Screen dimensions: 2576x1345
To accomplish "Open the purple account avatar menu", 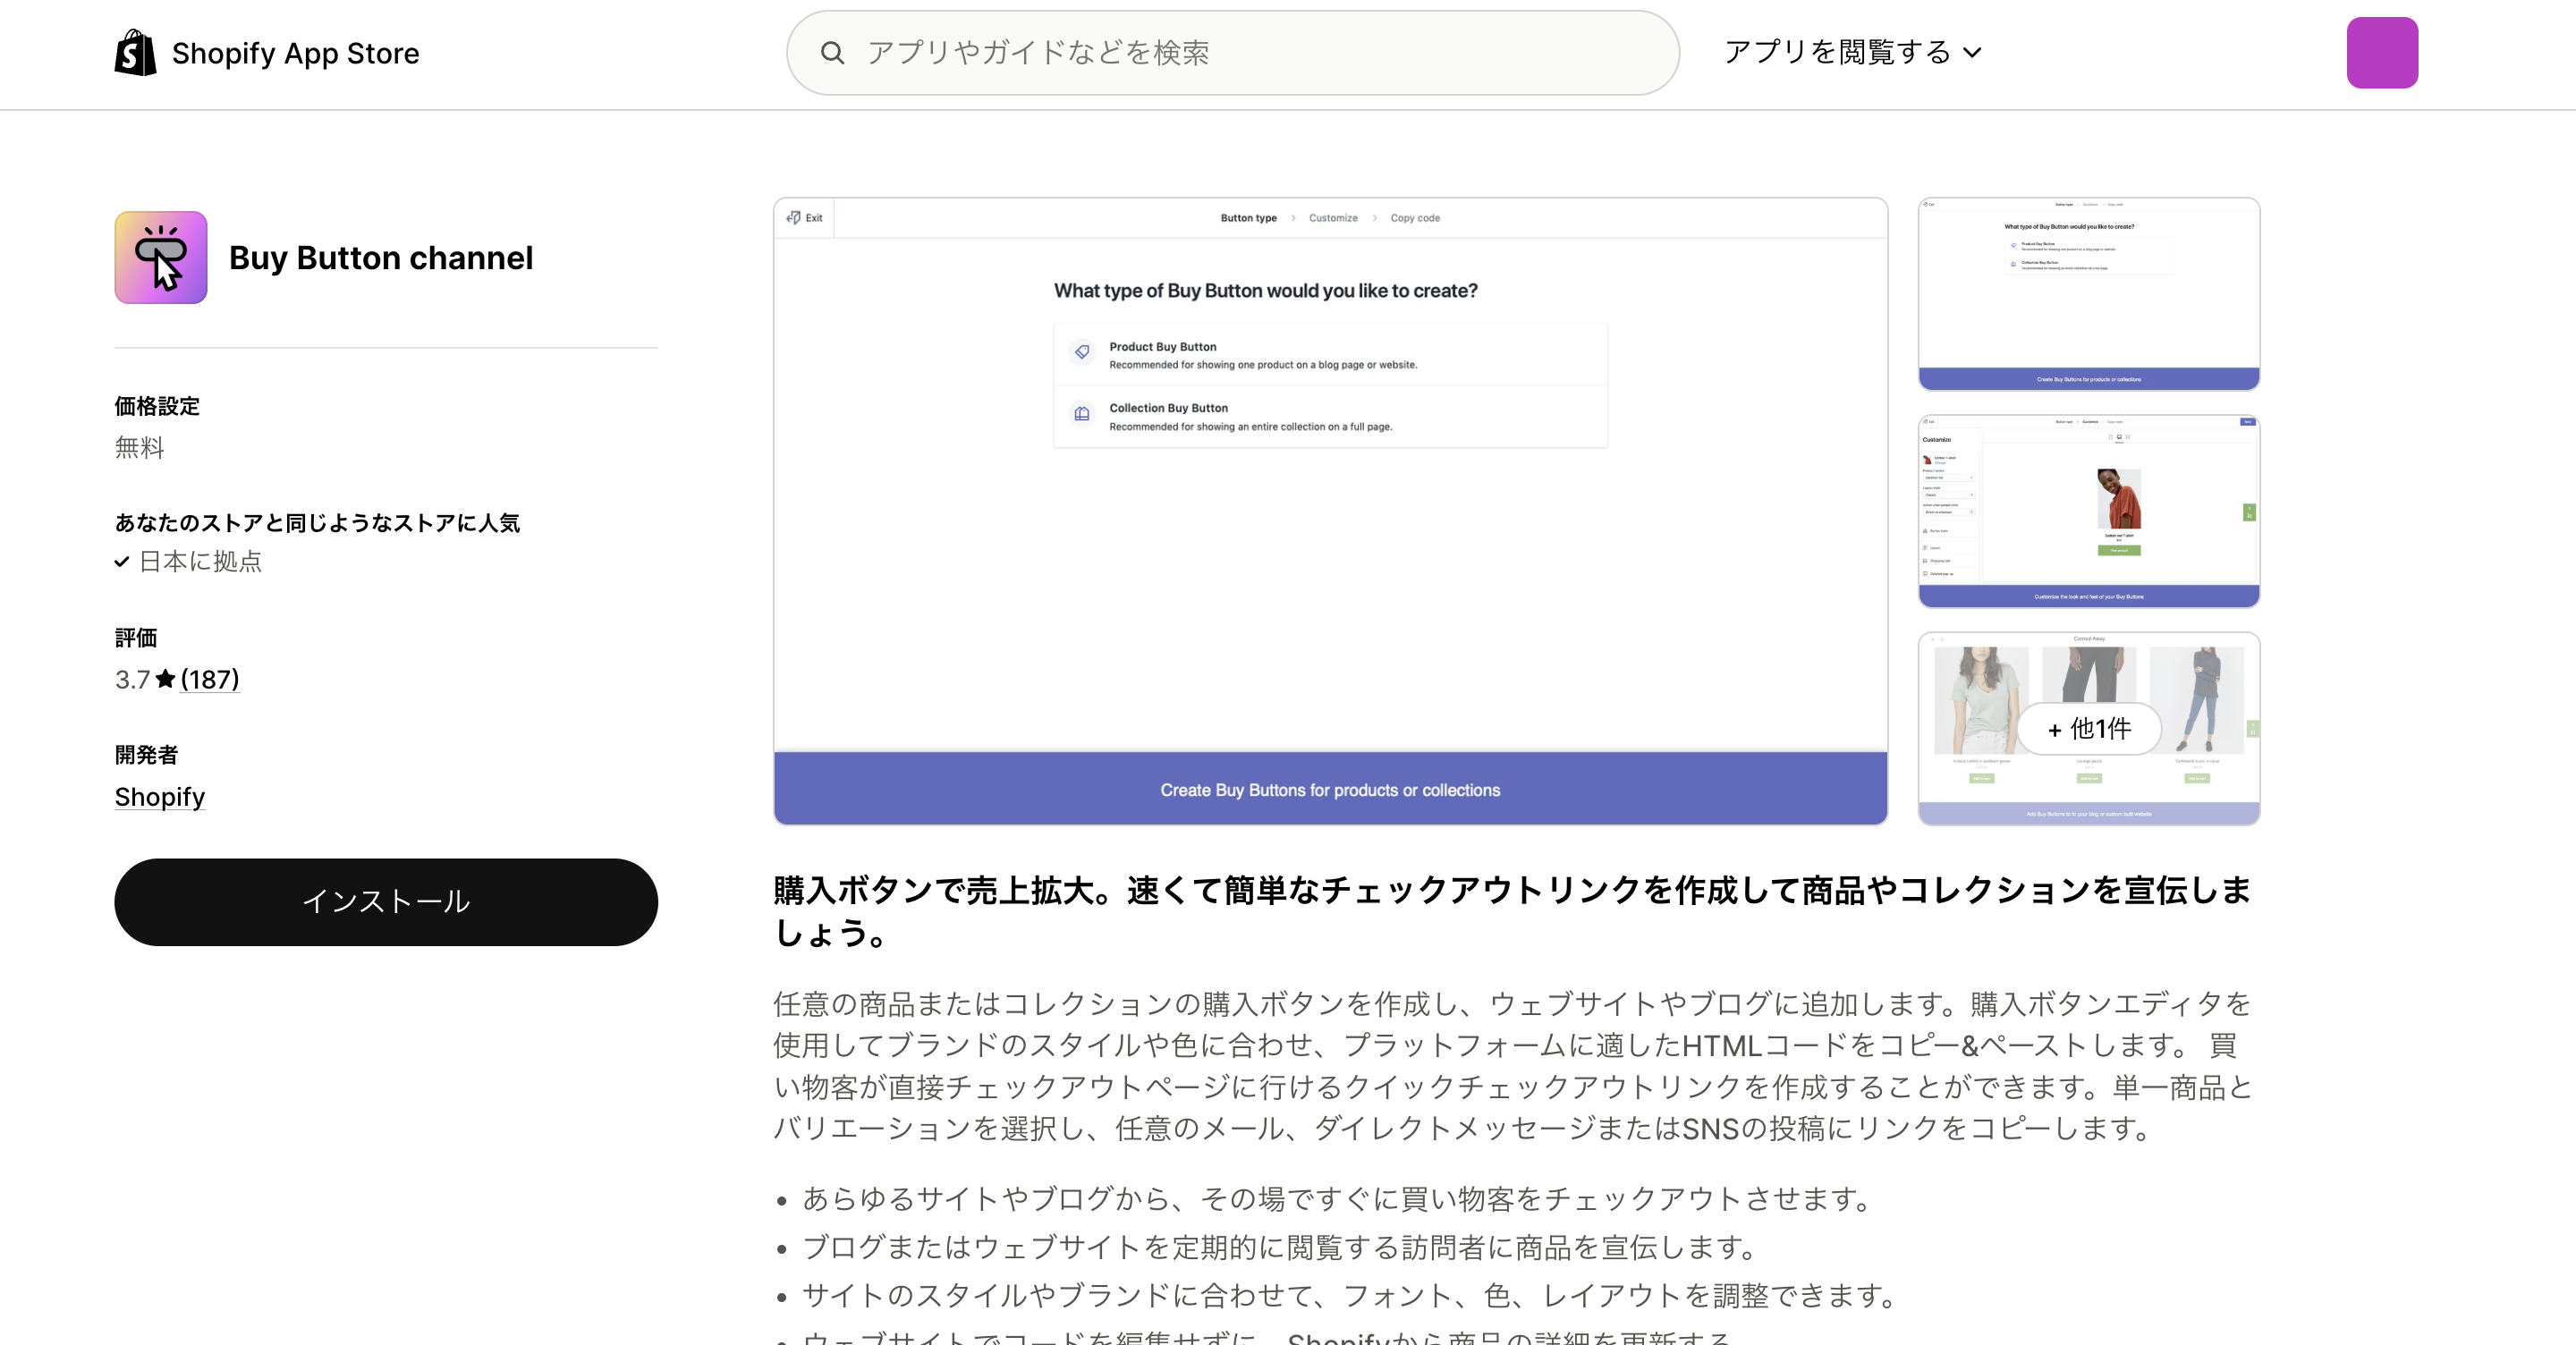I will click(2382, 52).
